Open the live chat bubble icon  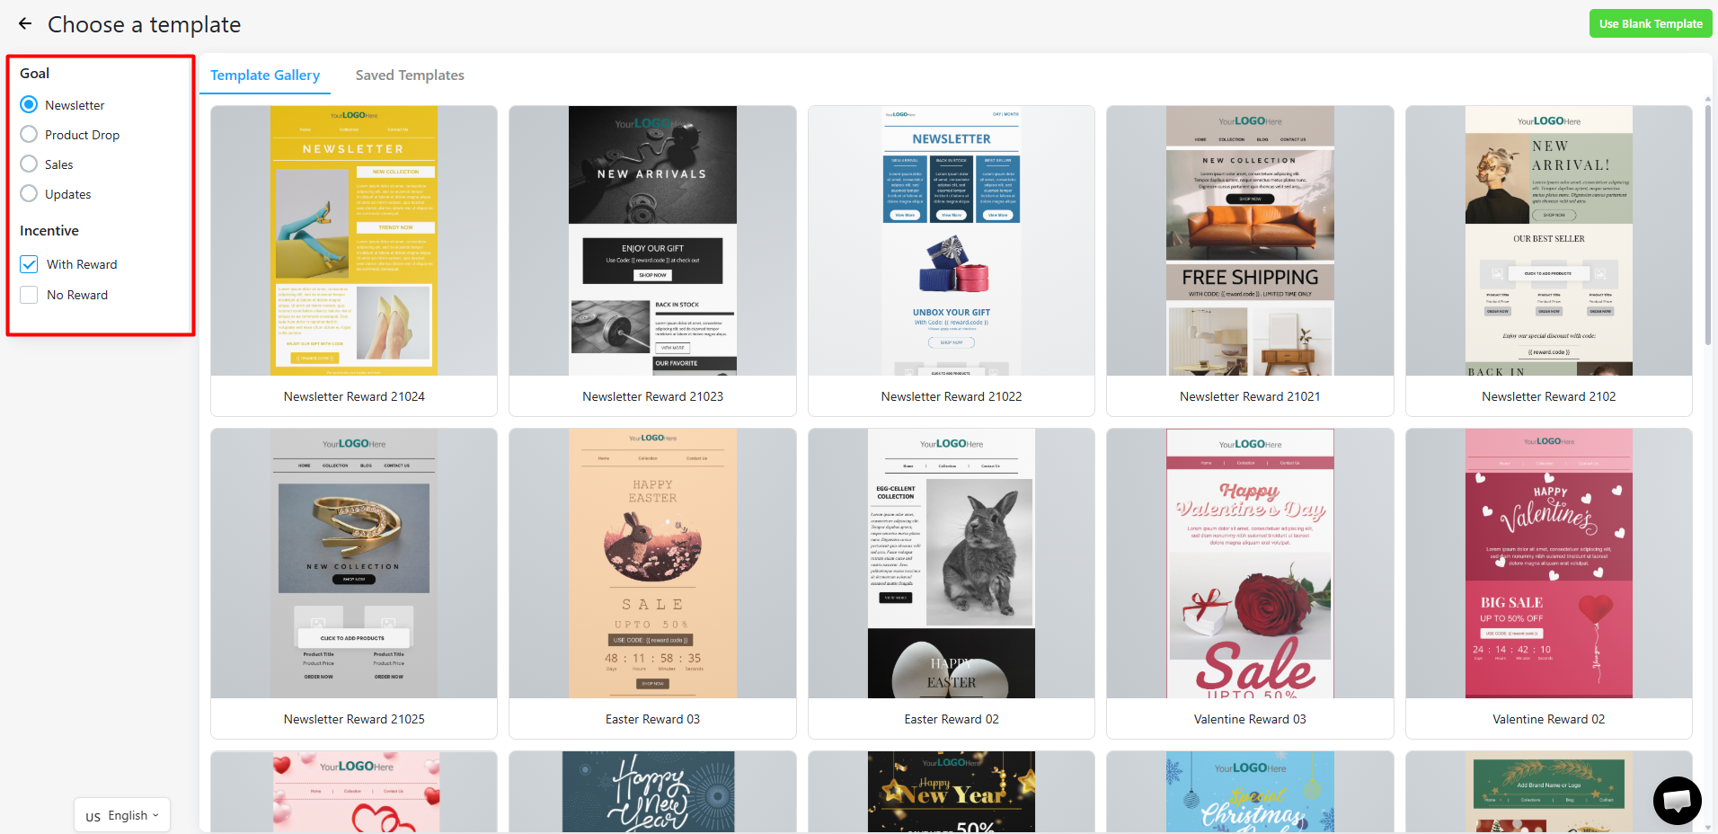1677,800
